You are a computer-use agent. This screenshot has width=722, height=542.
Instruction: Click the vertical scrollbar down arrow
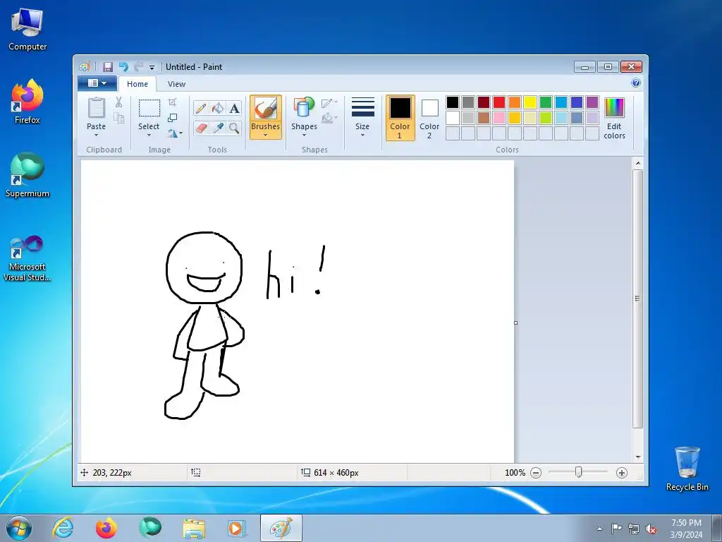(x=637, y=457)
